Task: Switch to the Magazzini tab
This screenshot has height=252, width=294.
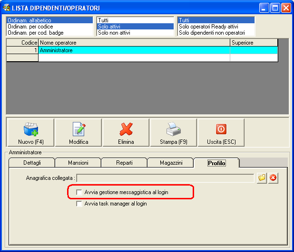Action: pyautogui.click(x=171, y=163)
